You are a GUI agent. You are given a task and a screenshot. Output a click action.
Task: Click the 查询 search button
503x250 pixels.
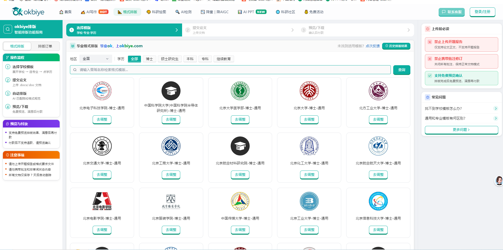coord(402,70)
